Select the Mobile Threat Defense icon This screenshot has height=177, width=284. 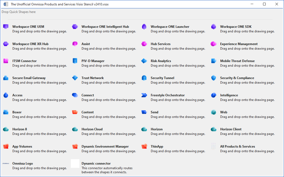click(213, 61)
